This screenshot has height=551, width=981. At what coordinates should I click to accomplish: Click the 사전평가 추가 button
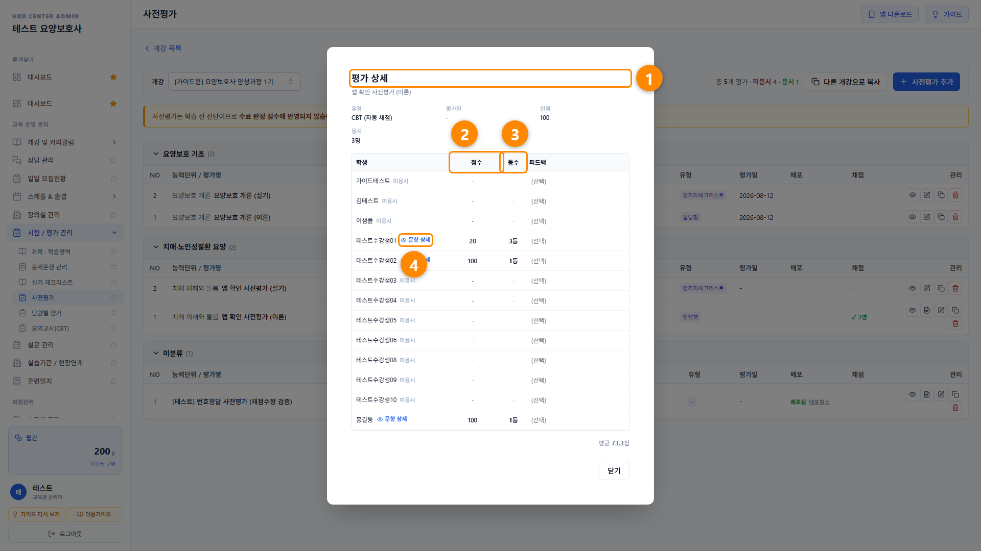[926, 82]
